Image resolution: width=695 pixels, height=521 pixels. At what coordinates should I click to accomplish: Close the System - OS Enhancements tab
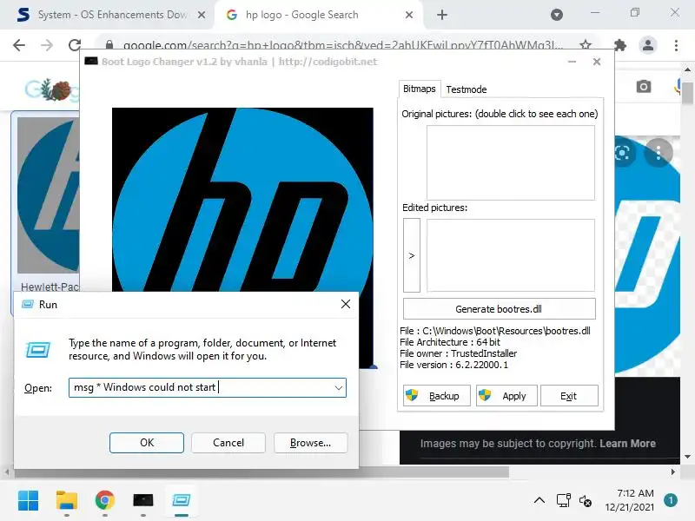pyautogui.click(x=202, y=15)
